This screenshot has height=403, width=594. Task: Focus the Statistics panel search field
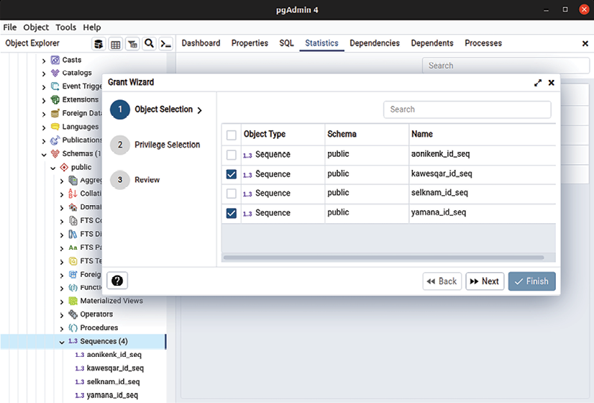[506, 65]
